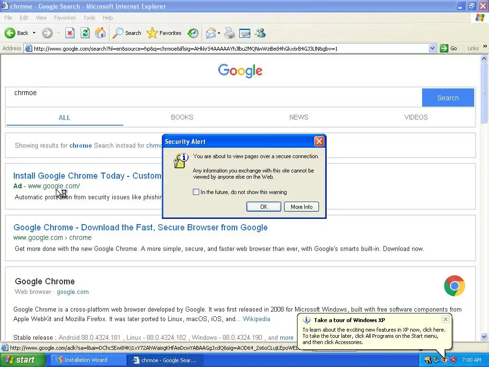Open the Favorites star toolbar button
This screenshot has width=489, height=367.
pos(164,33)
